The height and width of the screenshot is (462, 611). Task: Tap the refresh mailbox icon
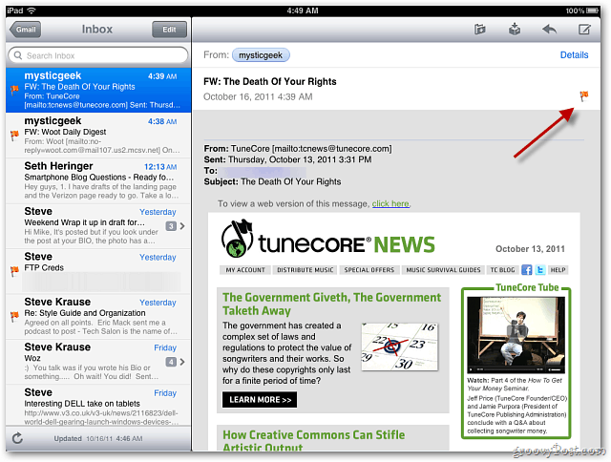(17, 438)
